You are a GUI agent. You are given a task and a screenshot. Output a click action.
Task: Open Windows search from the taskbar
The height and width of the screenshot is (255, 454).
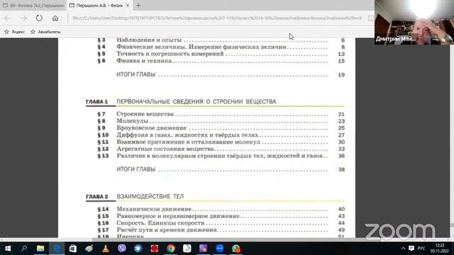24,249
